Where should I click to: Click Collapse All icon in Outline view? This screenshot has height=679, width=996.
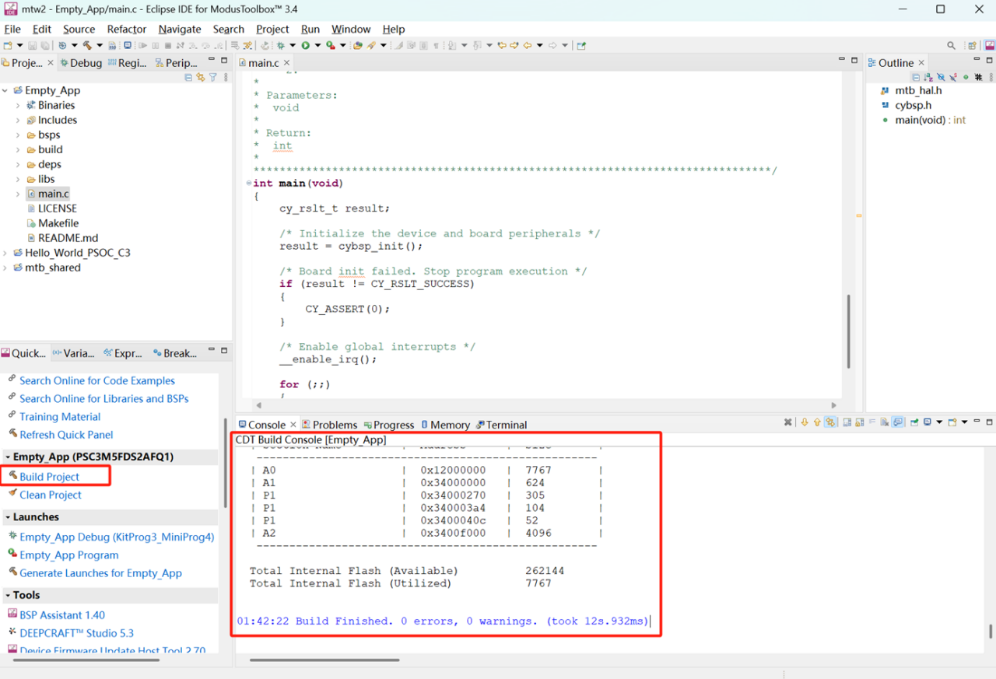click(x=916, y=77)
